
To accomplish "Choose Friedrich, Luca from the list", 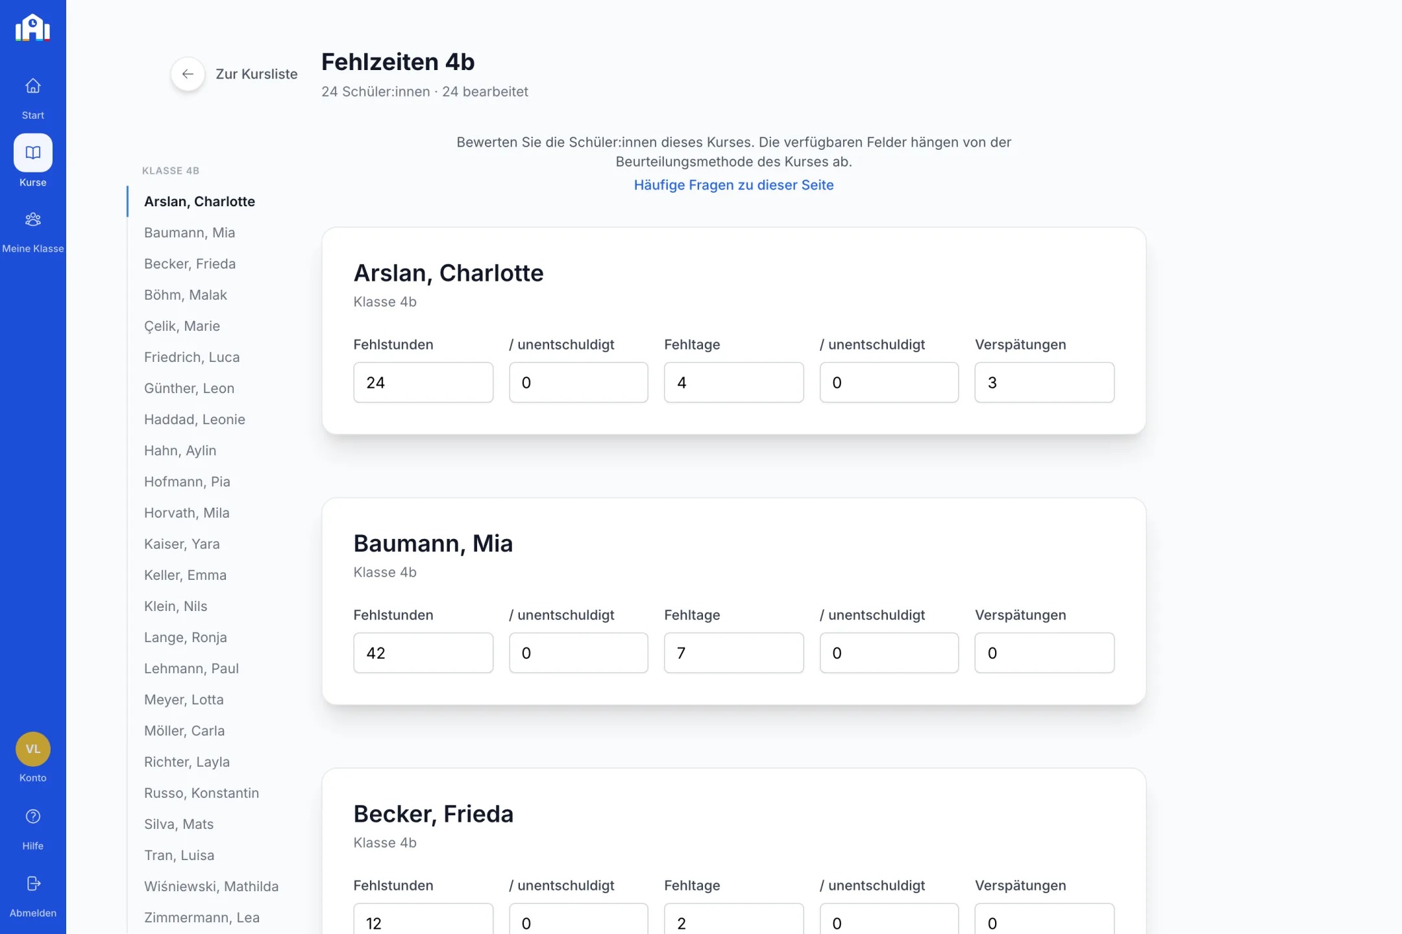I will [191, 357].
